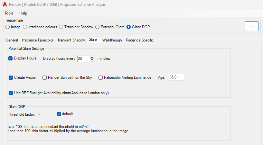Screen dimensions: 263x145
Task: Select the Image radio button
Action: pos(8,27)
